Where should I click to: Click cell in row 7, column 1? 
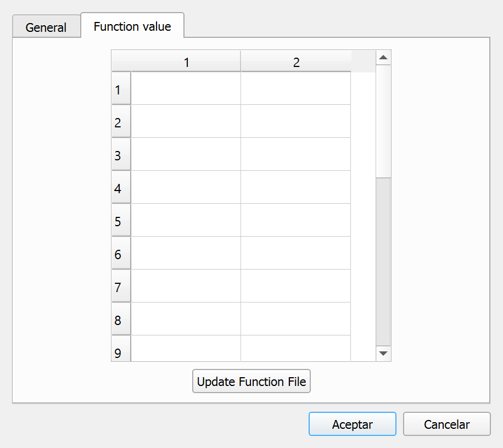point(186,286)
